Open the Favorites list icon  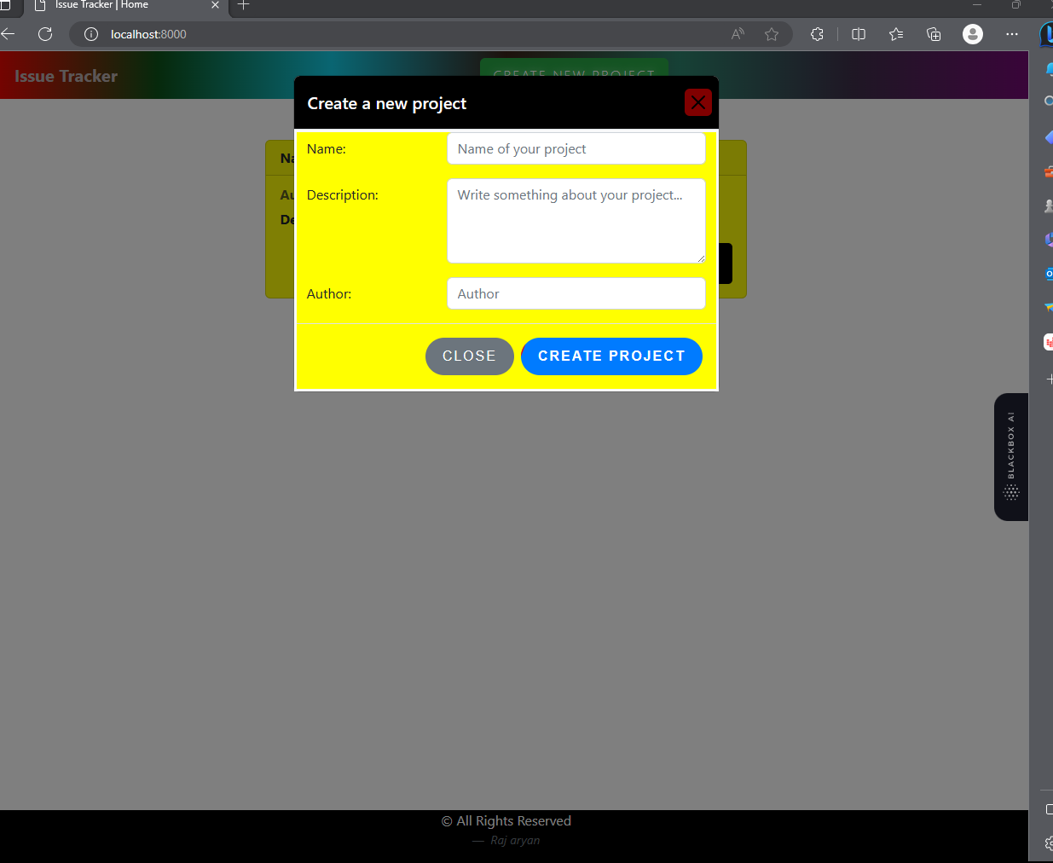tap(896, 34)
